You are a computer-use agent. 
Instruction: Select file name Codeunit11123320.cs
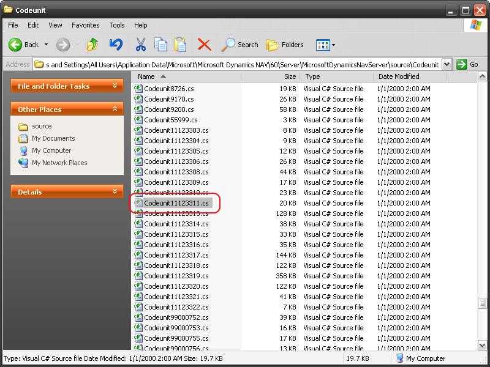click(176, 286)
